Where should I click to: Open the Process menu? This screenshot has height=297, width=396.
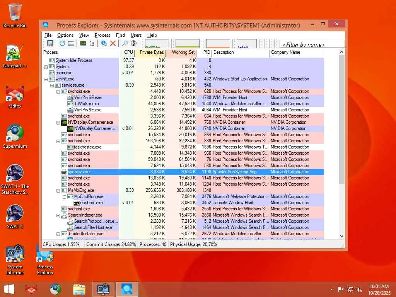(x=102, y=35)
